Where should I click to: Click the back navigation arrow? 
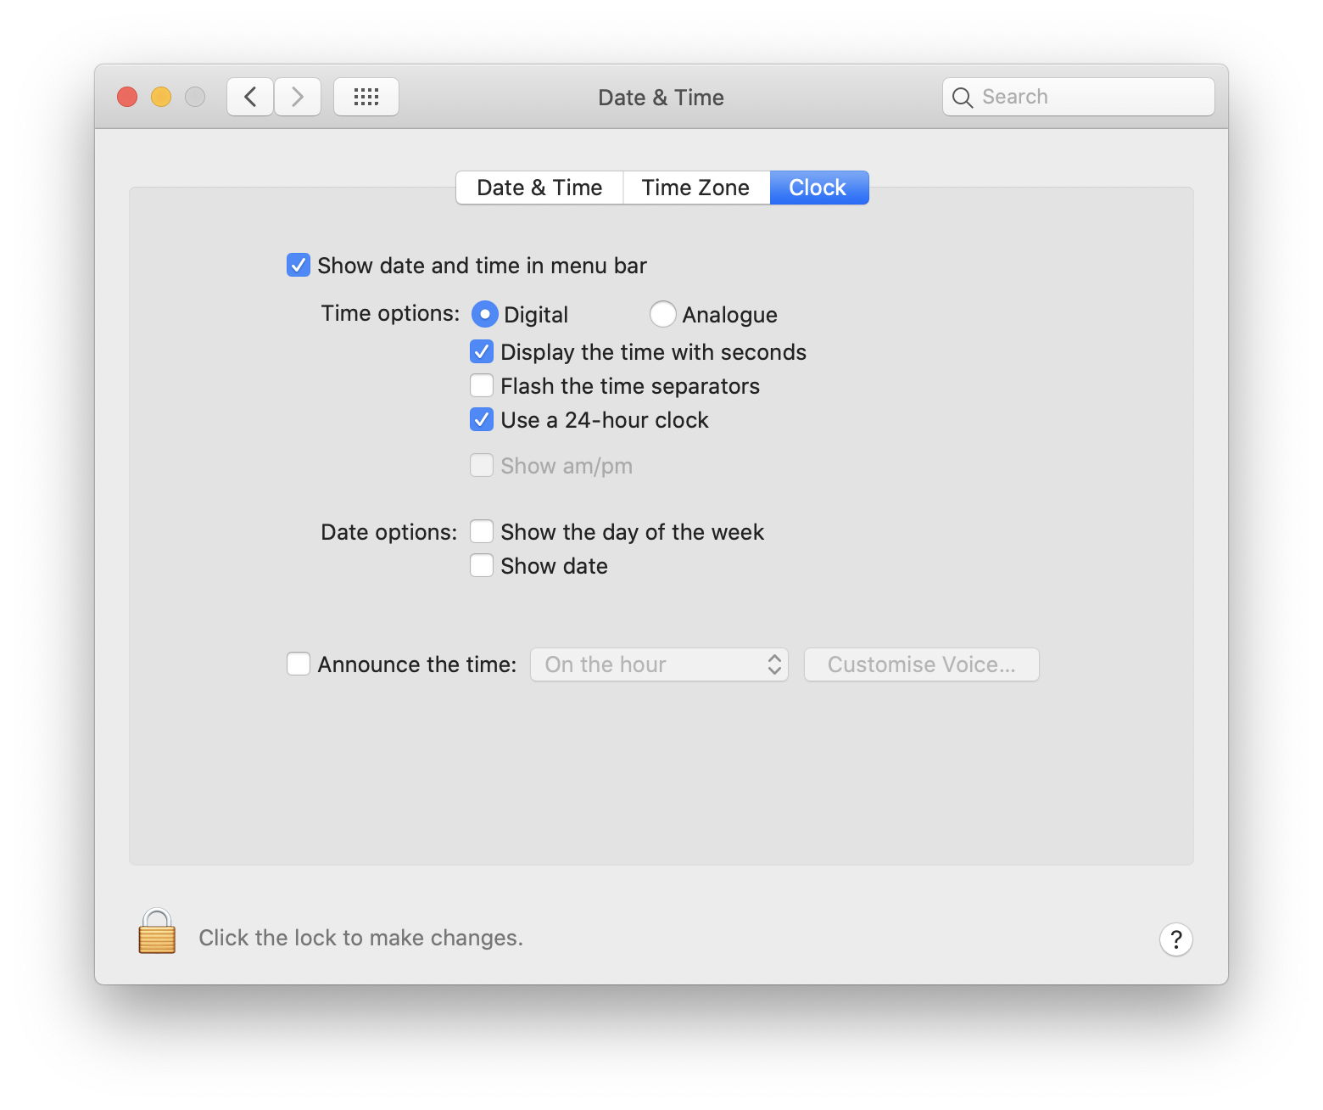[x=249, y=97]
